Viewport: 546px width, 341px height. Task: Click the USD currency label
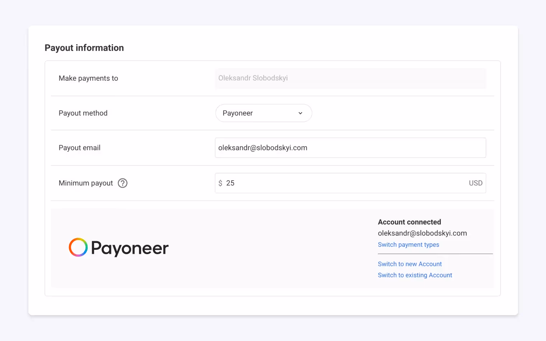click(476, 183)
